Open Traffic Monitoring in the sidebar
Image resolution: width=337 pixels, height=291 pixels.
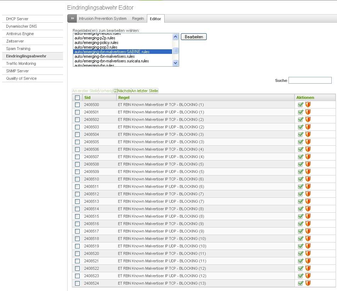coord(21,63)
